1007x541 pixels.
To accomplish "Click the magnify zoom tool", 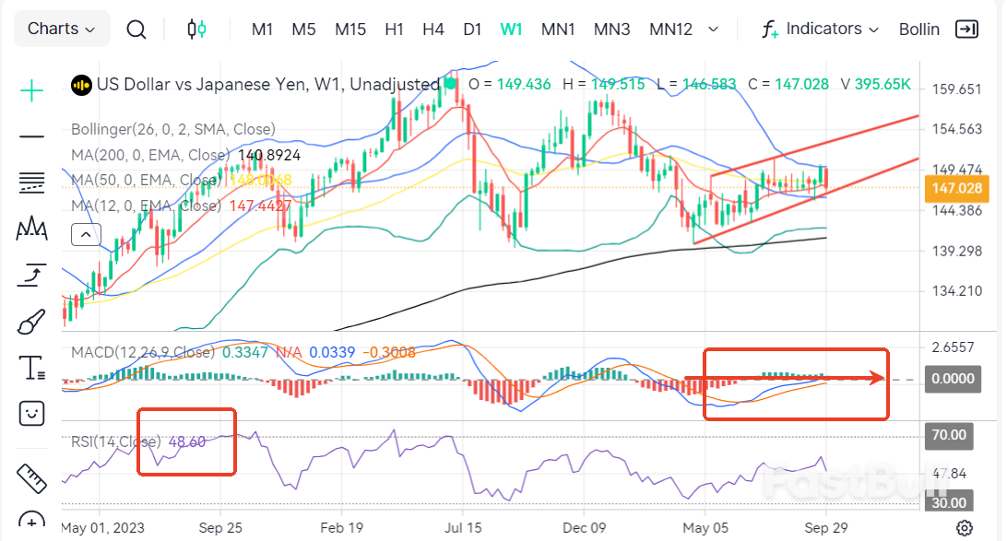I will pyautogui.click(x=30, y=522).
